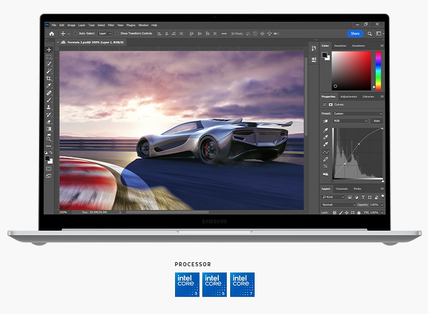Toggle type layer filter icon
Viewport: 428px width, 314px height.
(x=363, y=197)
